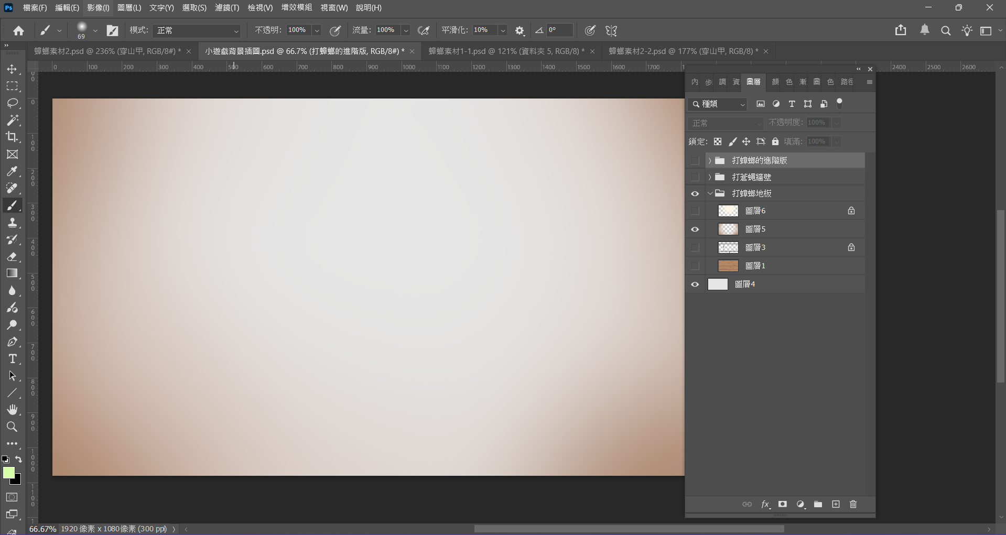Hide the 圖層5 layer
This screenshot has height=535, width=1006.
pyautogui.click(x=695, y=230)
